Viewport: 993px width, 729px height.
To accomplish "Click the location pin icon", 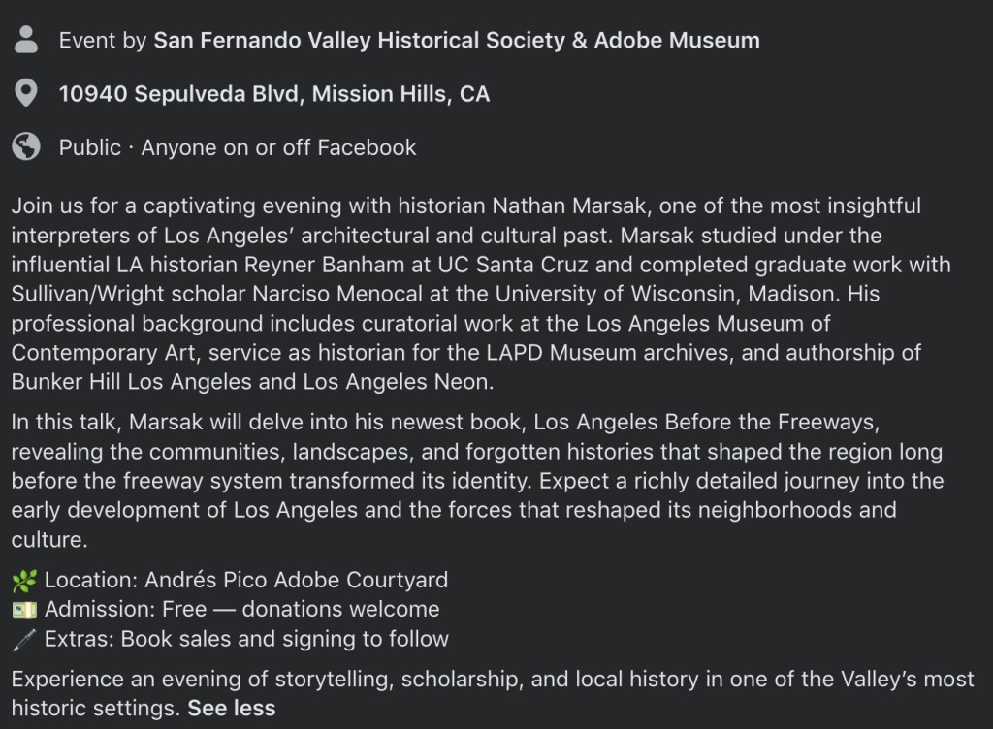I will (x=27, y=94).
